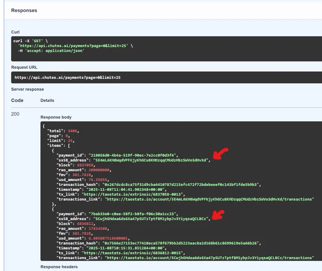Click the red arrow beside first ss58_address
This screenshot has height=271, width=322.
221,155
